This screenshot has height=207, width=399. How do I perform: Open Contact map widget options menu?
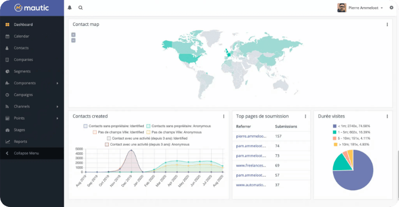(387, 24)
